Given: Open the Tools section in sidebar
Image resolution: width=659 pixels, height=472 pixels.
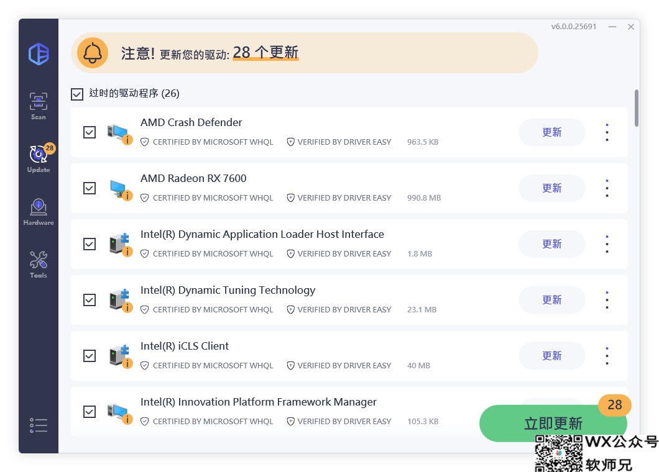Looking at the screenshot, I should pos(38,260).
